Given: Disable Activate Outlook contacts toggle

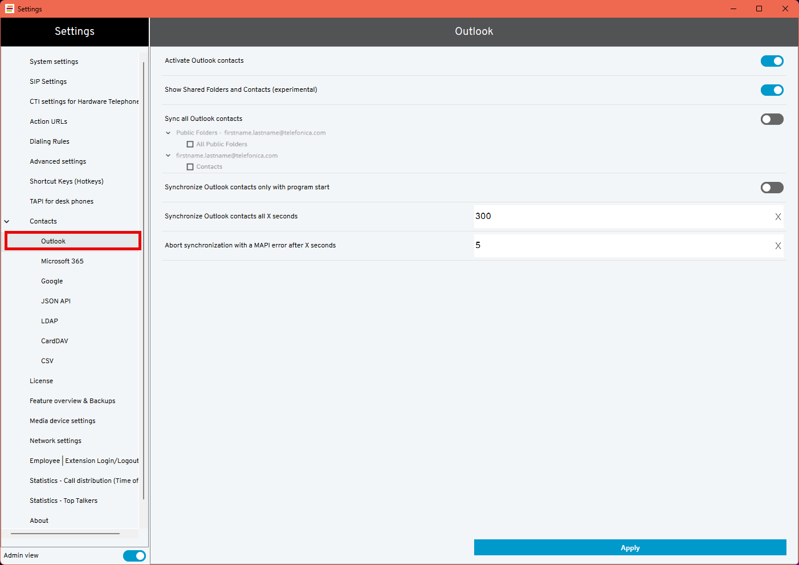Looking at the screenshot, I should pyautogui.click(x=772, y=61).
